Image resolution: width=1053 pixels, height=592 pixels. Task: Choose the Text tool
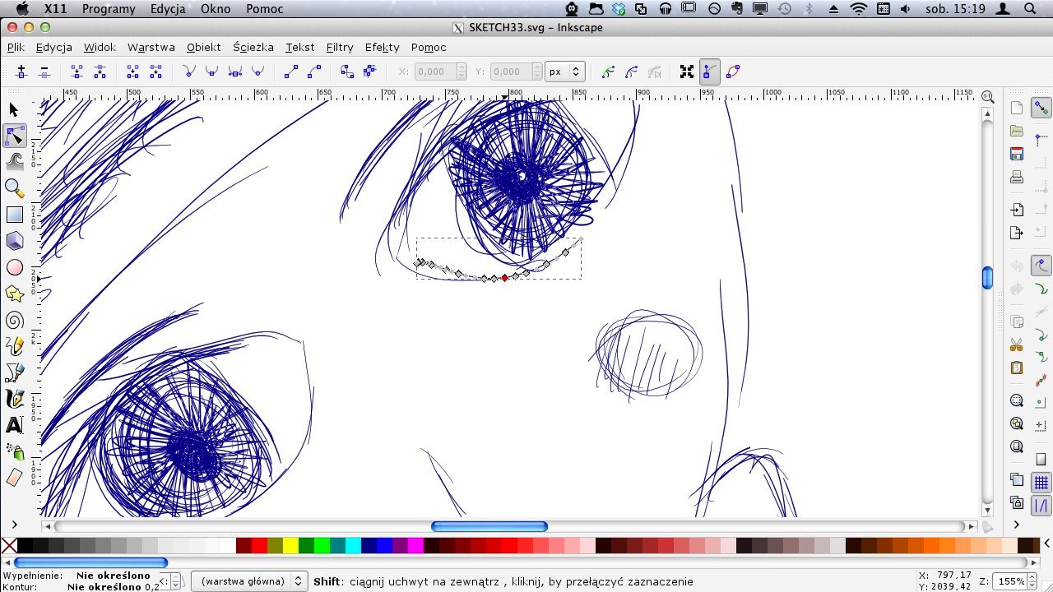click(15, 425)
